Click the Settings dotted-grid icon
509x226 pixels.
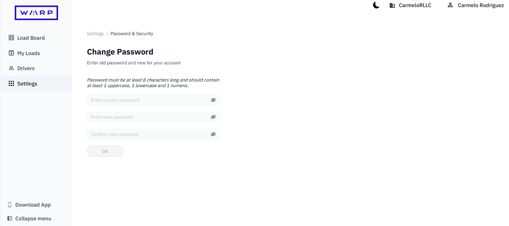(x=11, y=83)
